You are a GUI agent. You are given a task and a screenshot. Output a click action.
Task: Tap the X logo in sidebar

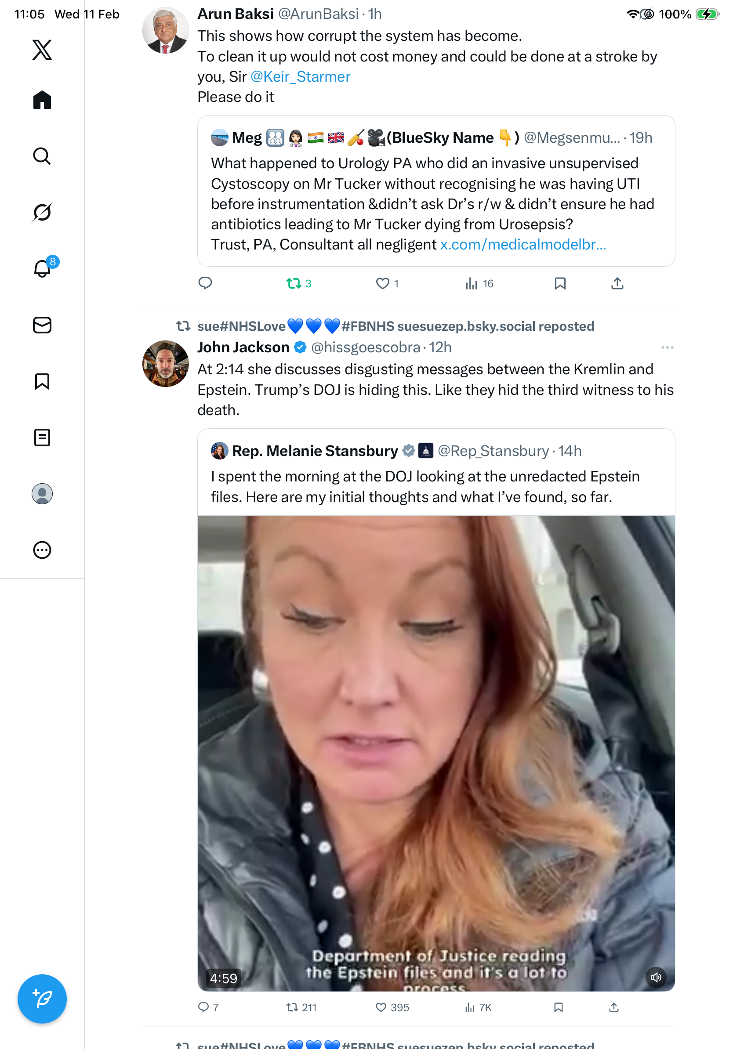[x=42, y=49]
